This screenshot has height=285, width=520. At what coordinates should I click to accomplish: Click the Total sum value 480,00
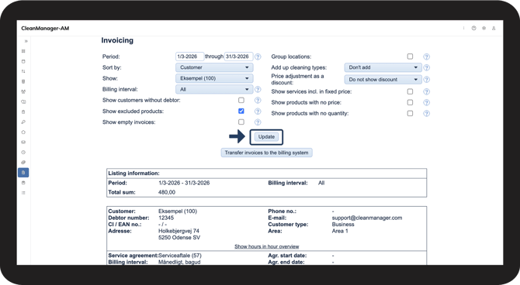[167, 192]
